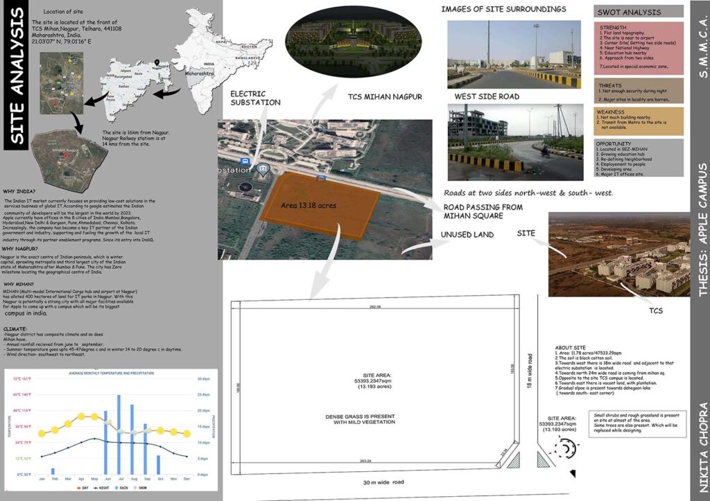Open the oval TCS night view image
This screenshot has width=710, height=501.
point(354,42)
